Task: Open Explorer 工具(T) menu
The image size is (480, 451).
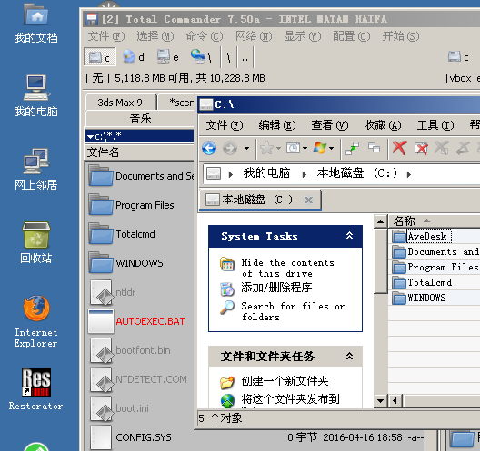Action: pyautogui.click(x=435, y=125)
